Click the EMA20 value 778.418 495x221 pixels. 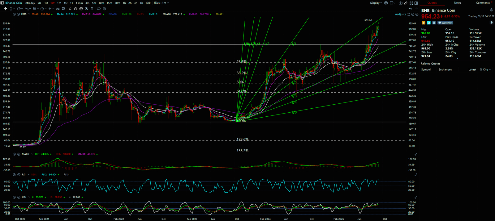click(178, 14)
